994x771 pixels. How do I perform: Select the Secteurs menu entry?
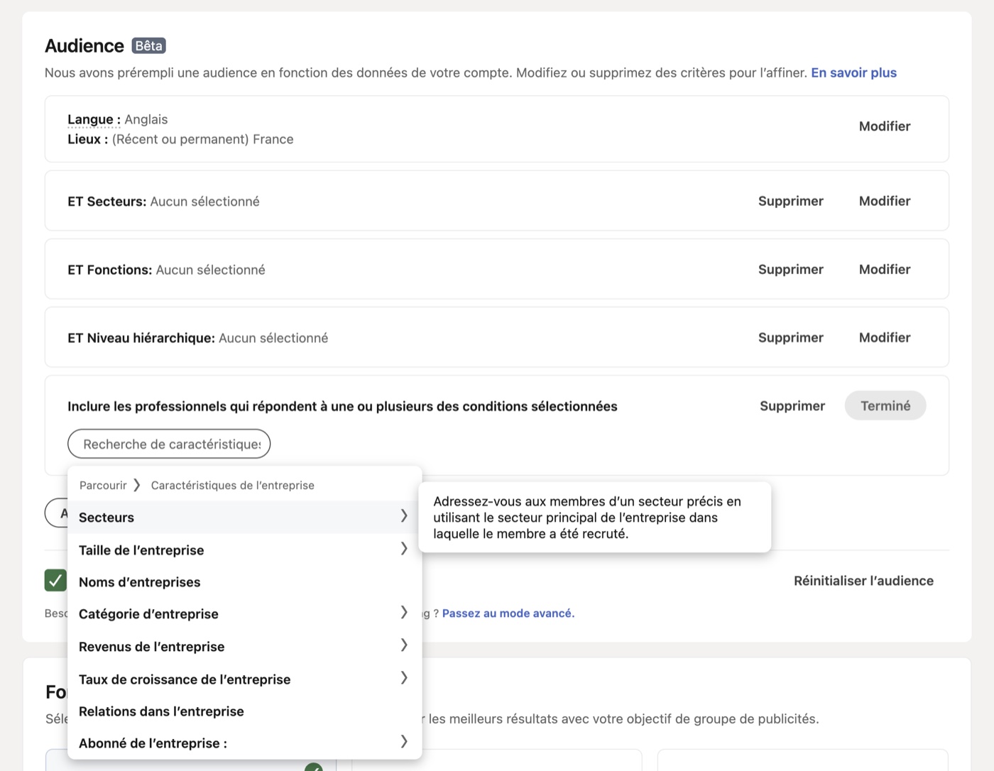[244, 517]
